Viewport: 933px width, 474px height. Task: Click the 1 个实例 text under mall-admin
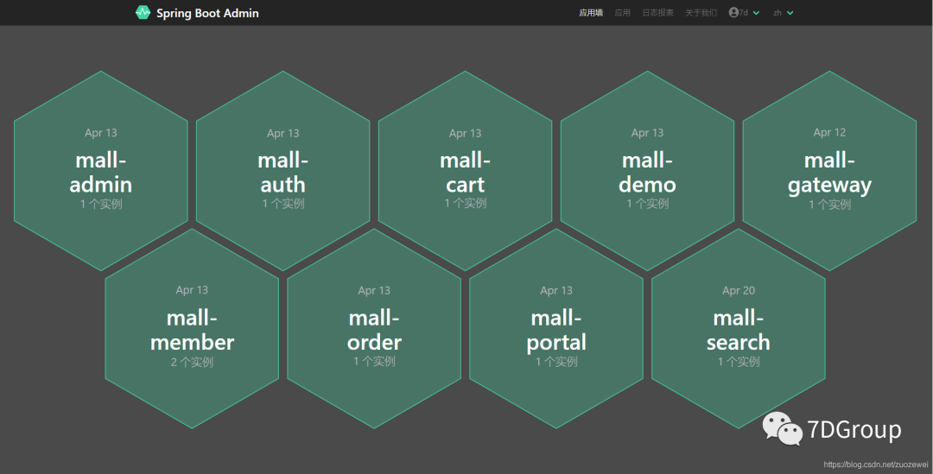(101, 204)
